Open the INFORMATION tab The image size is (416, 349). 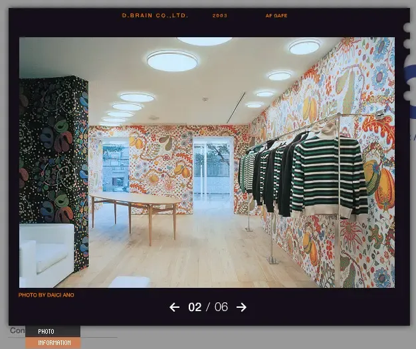point(52,342)
